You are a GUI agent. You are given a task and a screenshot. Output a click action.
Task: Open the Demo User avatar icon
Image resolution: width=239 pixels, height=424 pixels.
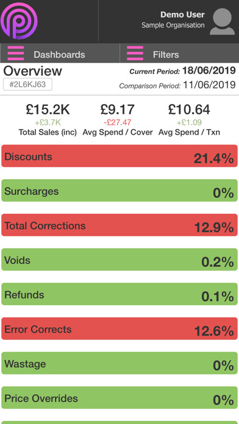click(x=222, y=21)
